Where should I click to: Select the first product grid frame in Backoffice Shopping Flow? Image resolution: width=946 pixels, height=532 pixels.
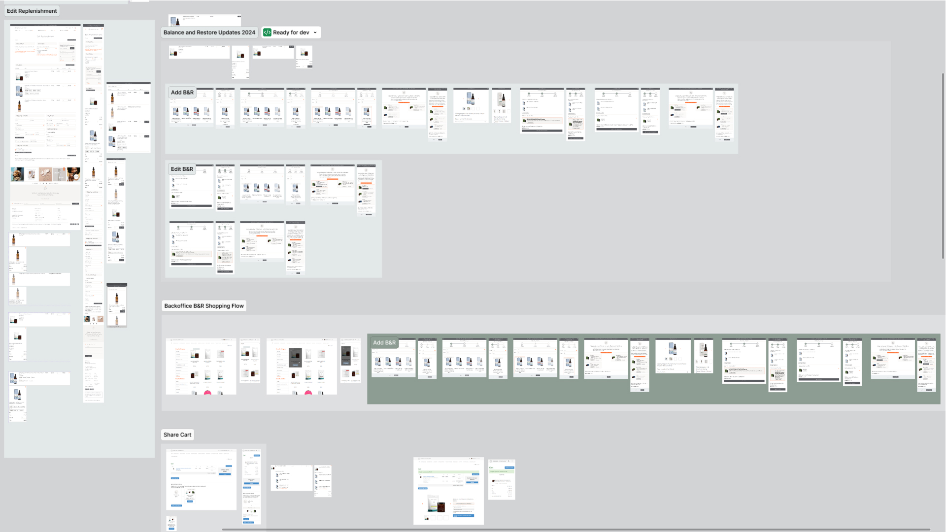pyautogui.click(x=201, y=366)
